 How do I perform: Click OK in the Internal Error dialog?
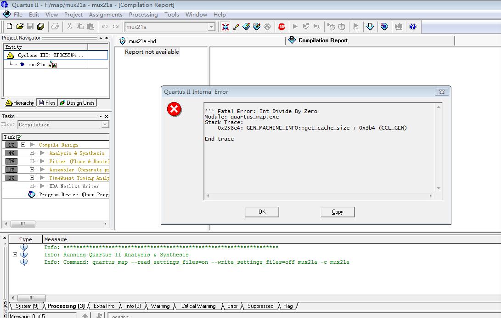pos(262,212)
